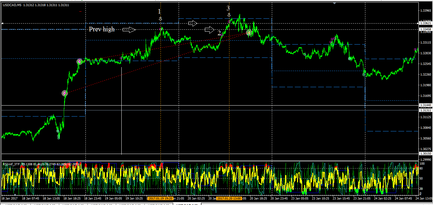This screenshot has height=205, width=433.
Task: Click the 1.33621 price level tag
Action: tap(425, 23)
